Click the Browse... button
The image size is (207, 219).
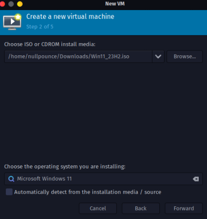tap(184, 56)
